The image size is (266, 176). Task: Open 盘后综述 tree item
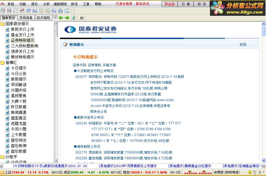[19, 140]
